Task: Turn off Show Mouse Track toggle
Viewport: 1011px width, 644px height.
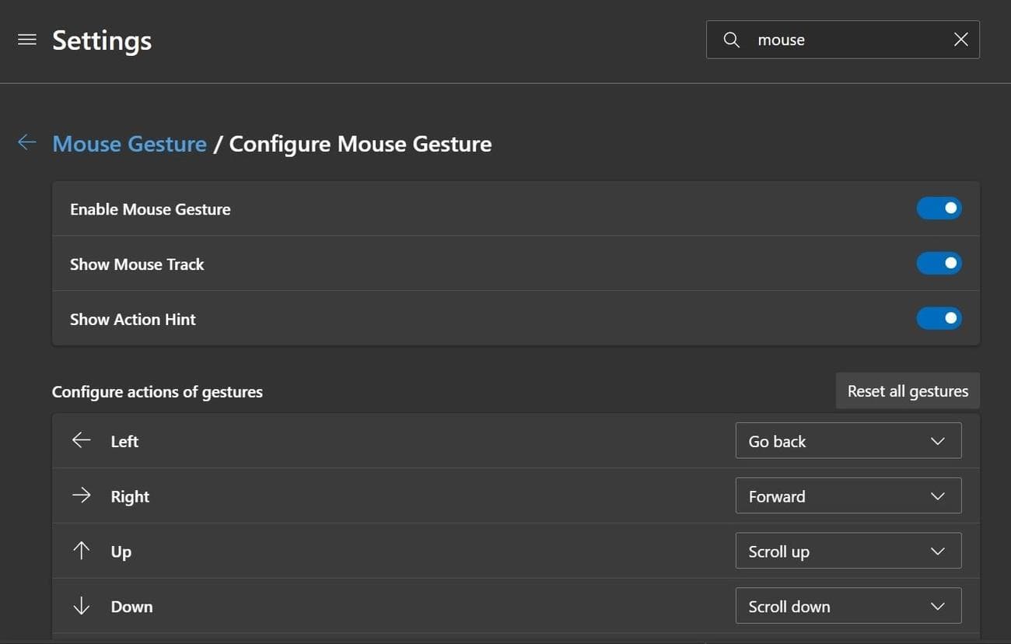Action: [x=939, y=264]
